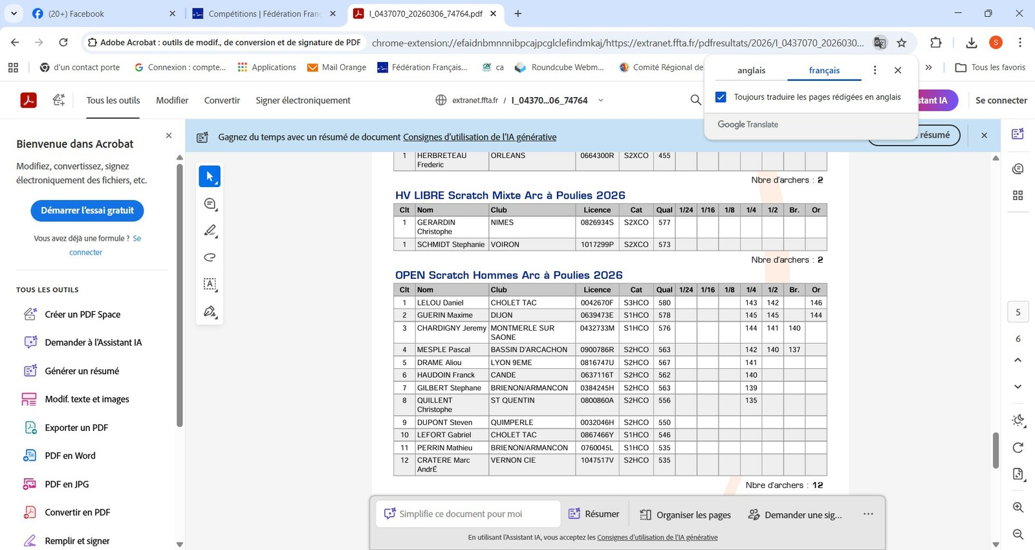
Task: Click the rotate page icon
Action: (x=1018, y=448)
